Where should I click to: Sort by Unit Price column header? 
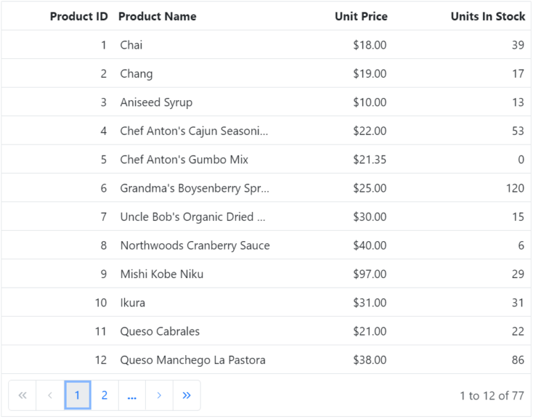coord(361,16)
